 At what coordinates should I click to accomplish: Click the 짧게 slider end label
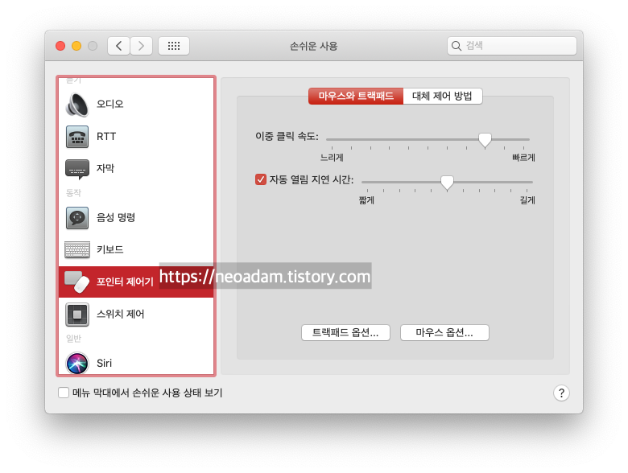[x=366, y=200]
